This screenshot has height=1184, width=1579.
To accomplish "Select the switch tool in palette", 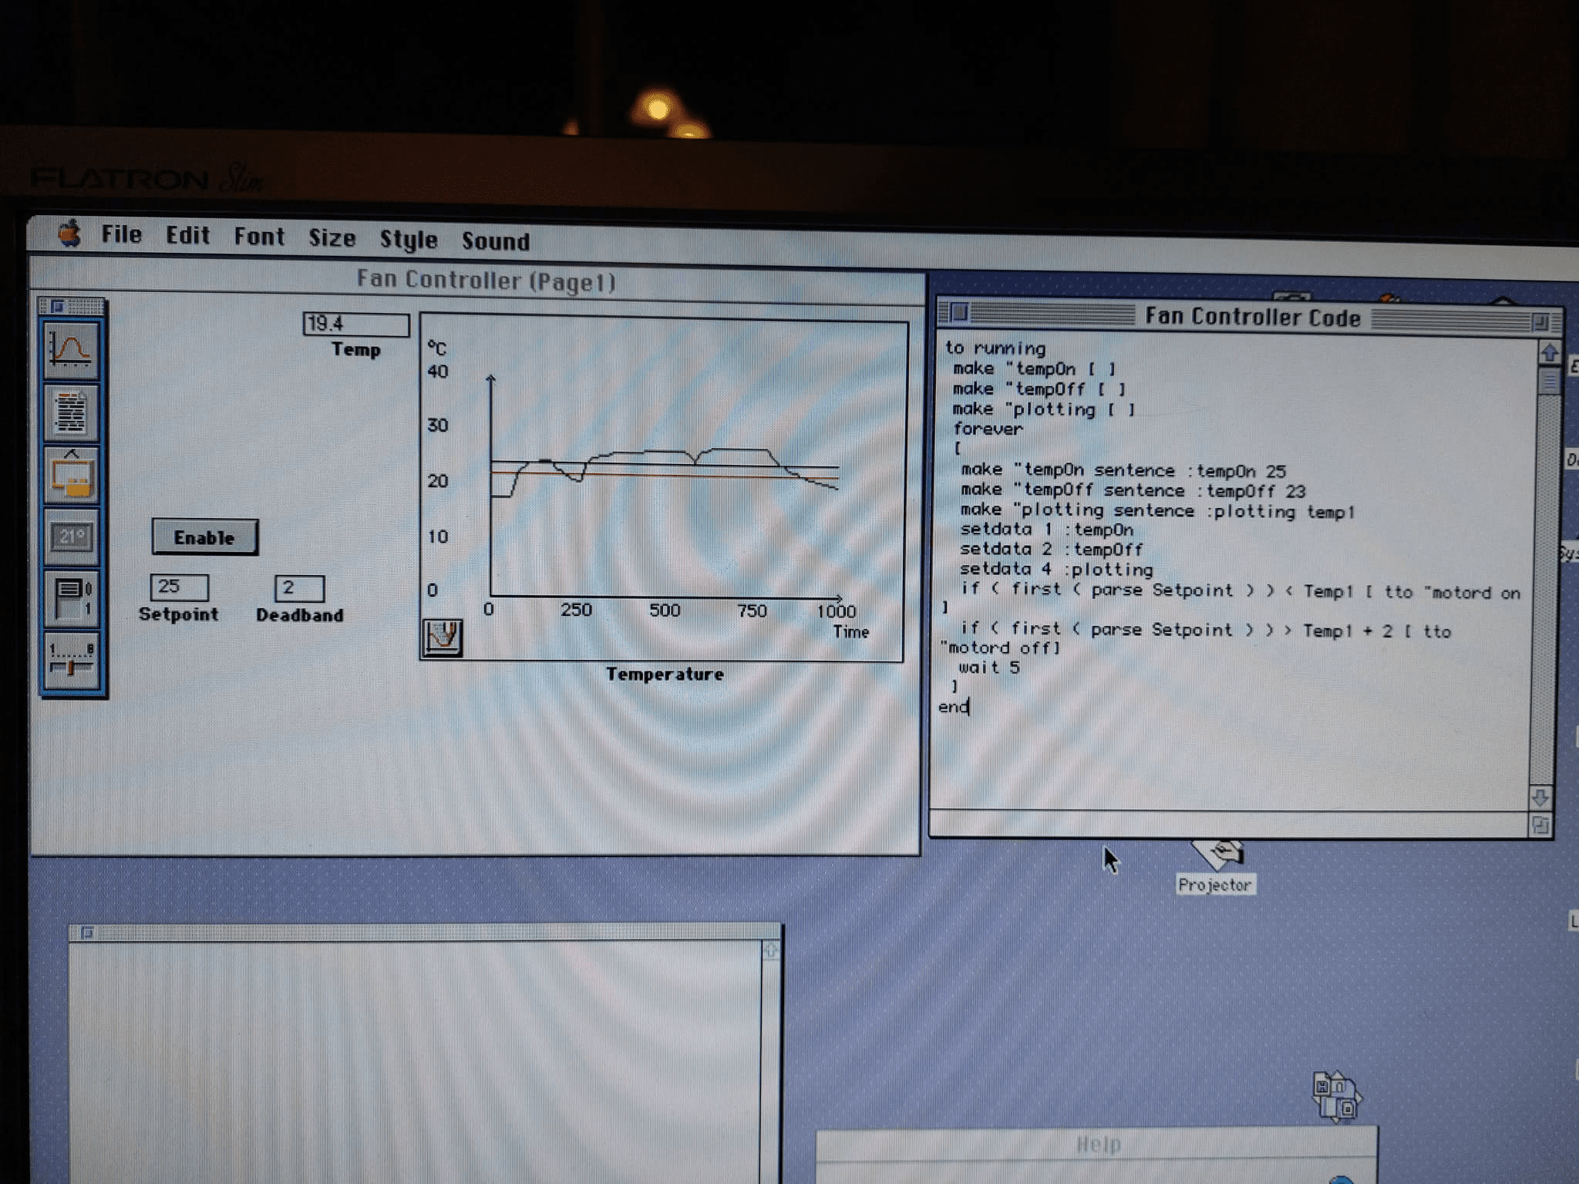I will pos(72,598).
